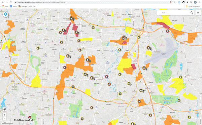Open the socio bookmark
The image size is (202, 125).
point(13,6)
